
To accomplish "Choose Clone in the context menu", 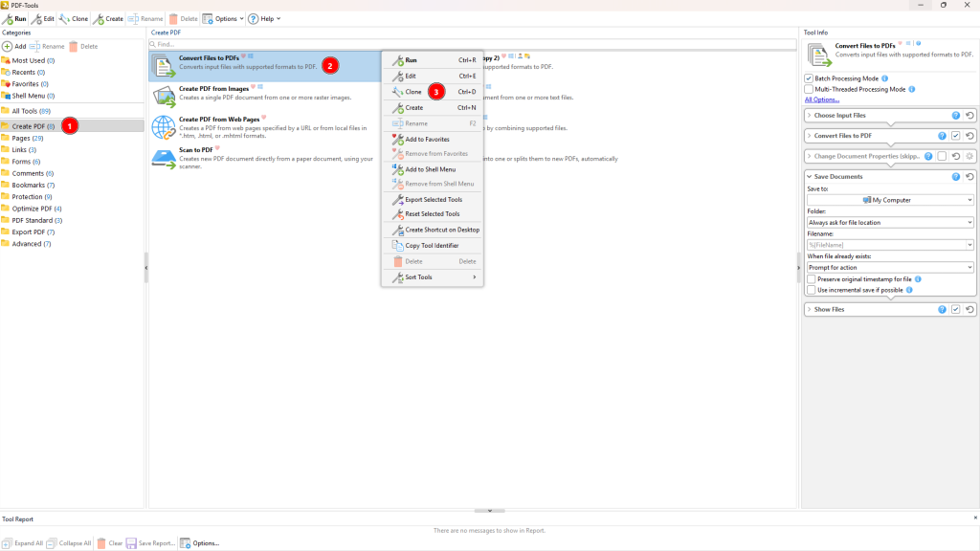I will [x=433, y=92].
